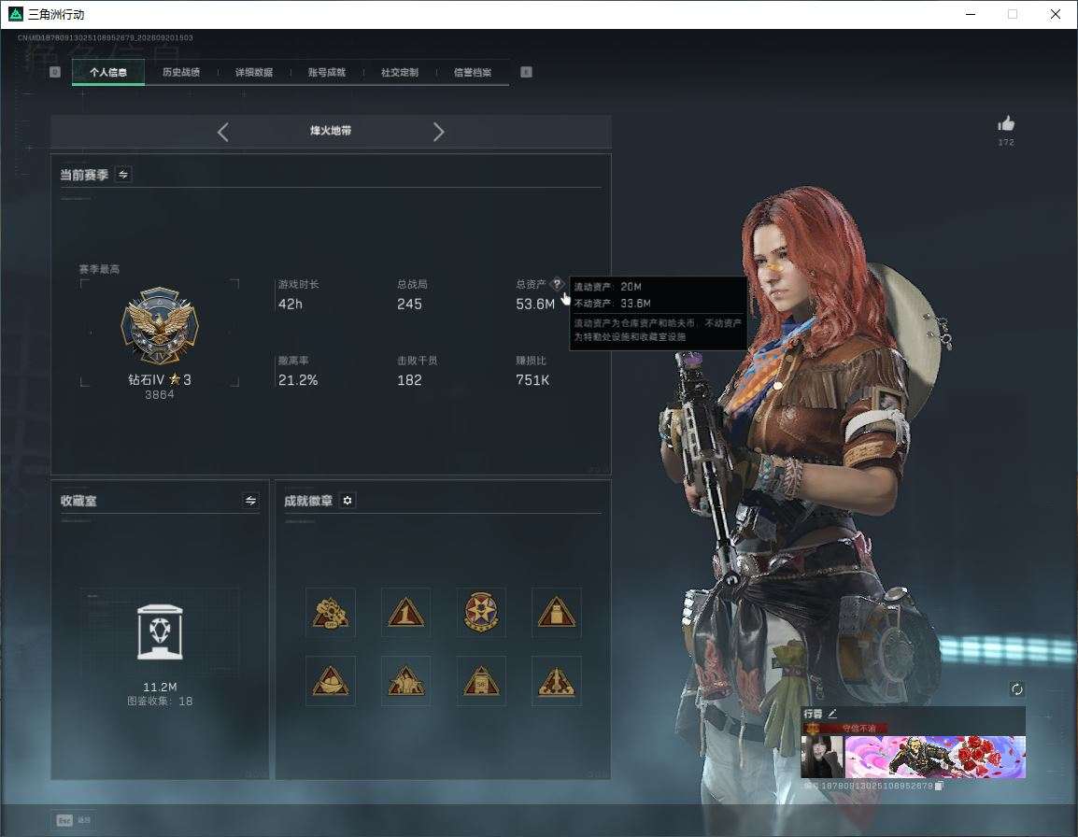Select the number-one triangle badge
This screenshot has height=837, width=1078.
pos(406,613)
